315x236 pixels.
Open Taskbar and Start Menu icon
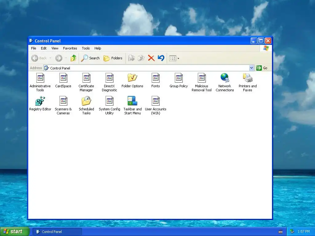click(x=132, y=101)
